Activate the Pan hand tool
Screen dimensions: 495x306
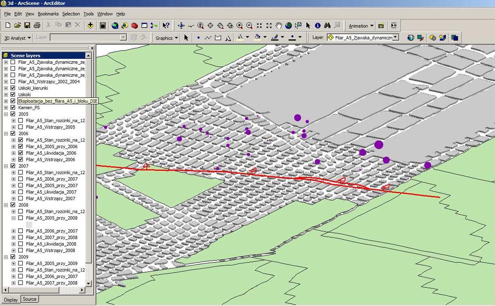(x=279, y=26)
